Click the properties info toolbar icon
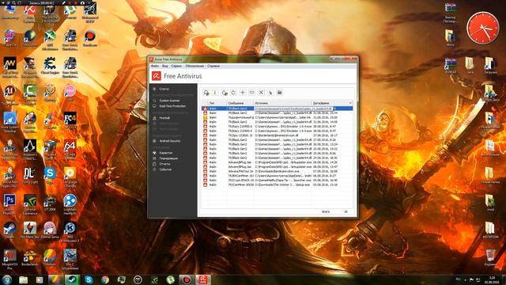This screenshot has width=506, height=285. point(215,93)
